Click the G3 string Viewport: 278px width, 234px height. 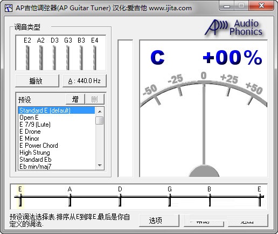tap(68, 58)
